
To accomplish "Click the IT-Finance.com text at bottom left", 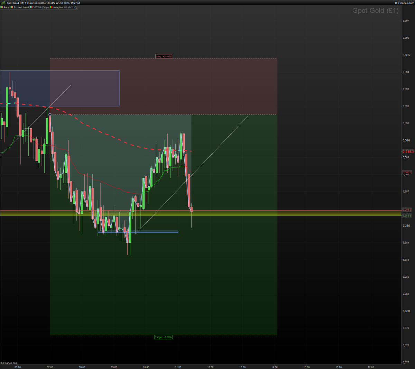I will pos(9,363).
